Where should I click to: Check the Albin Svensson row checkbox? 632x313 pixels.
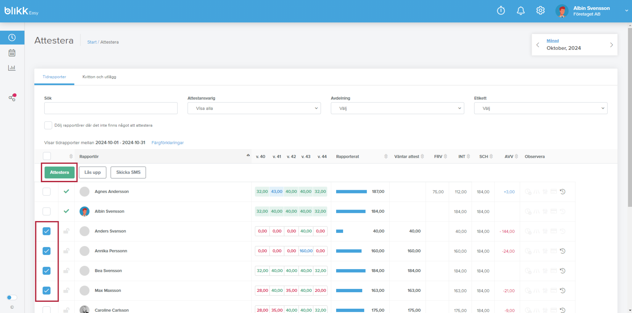pyautogui.click(x=47, y=212)
